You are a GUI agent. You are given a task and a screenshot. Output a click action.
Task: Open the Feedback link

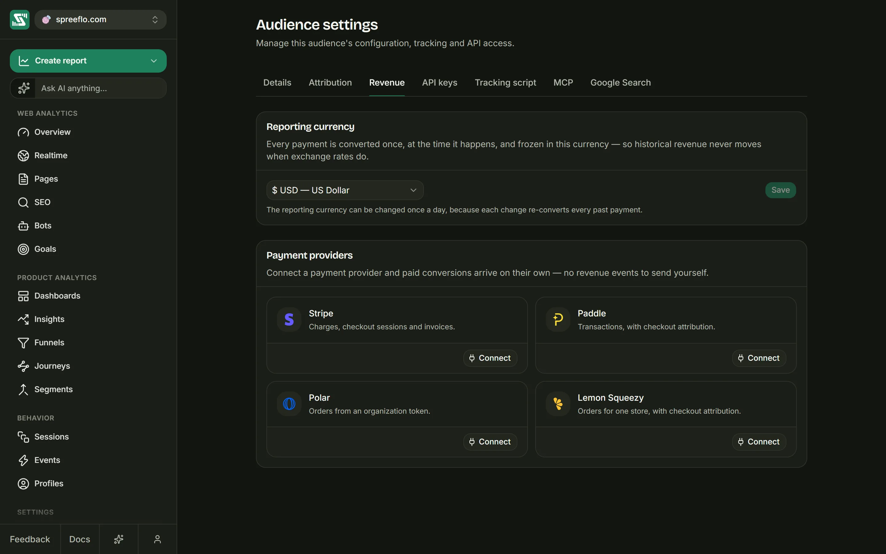tap(30, 539)
